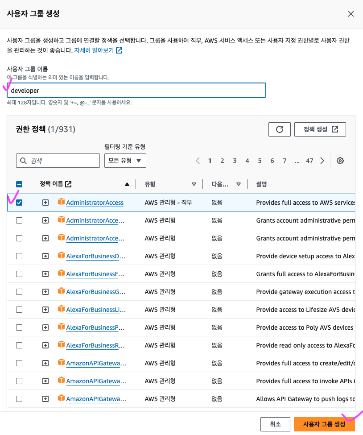Open the table preferences gear icon

340,161
